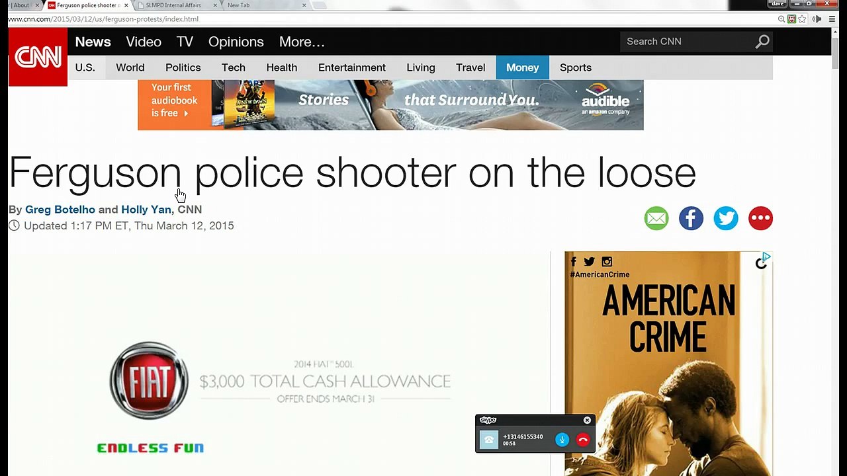Viewport: 847px width, 476px height.
Task: Open TV section in CNN header
Action: 185,42
